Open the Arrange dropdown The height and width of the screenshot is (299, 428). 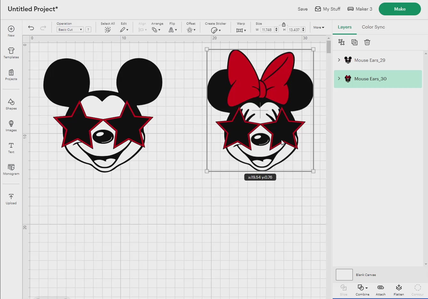click(x=156, y=30)
